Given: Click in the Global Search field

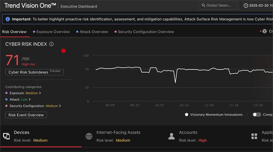Looking at the screenshot, I should point(218,5).
